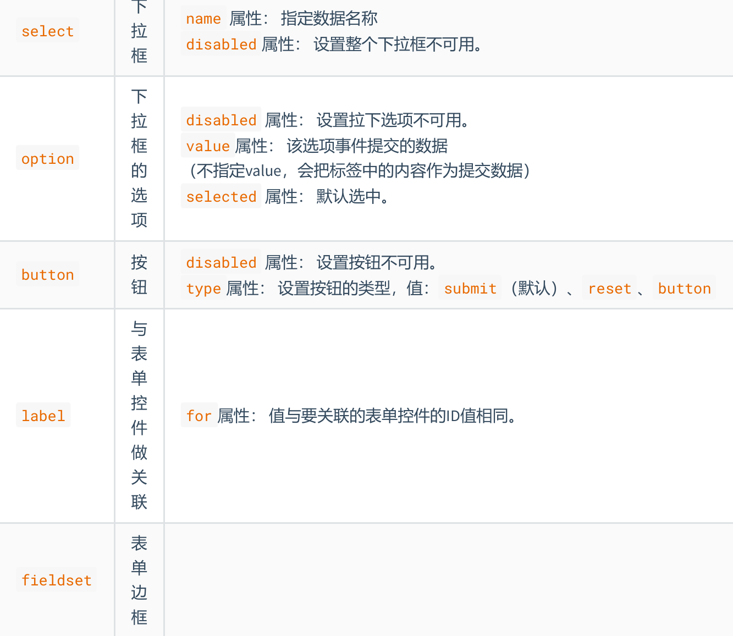Click the 'submit' value code tag

470,289
